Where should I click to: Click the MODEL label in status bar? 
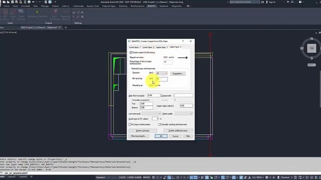click(x=146, y=177)
